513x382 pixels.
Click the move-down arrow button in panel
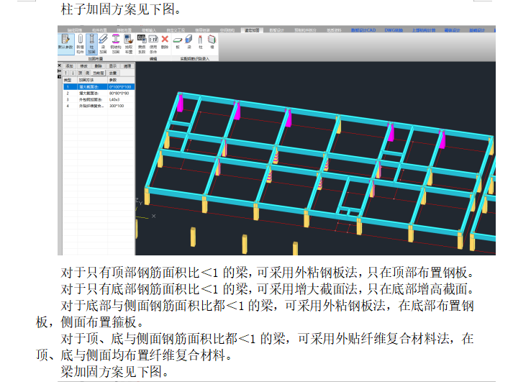point(73,73)
